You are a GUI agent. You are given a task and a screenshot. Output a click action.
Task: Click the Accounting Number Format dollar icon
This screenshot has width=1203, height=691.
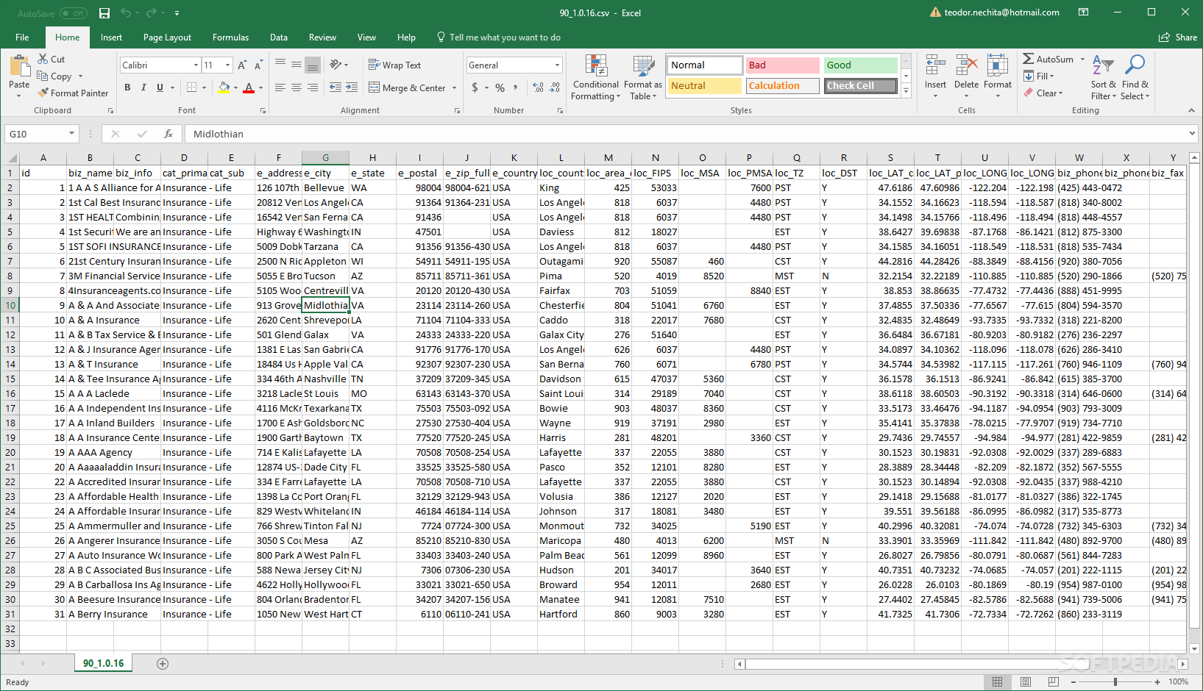[475, 87]
